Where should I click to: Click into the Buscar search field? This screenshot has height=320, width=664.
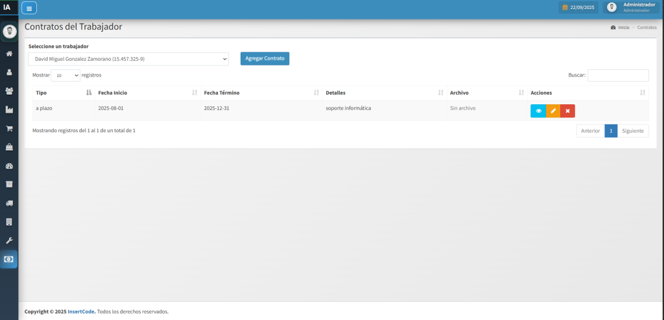[x=617, y=75]
